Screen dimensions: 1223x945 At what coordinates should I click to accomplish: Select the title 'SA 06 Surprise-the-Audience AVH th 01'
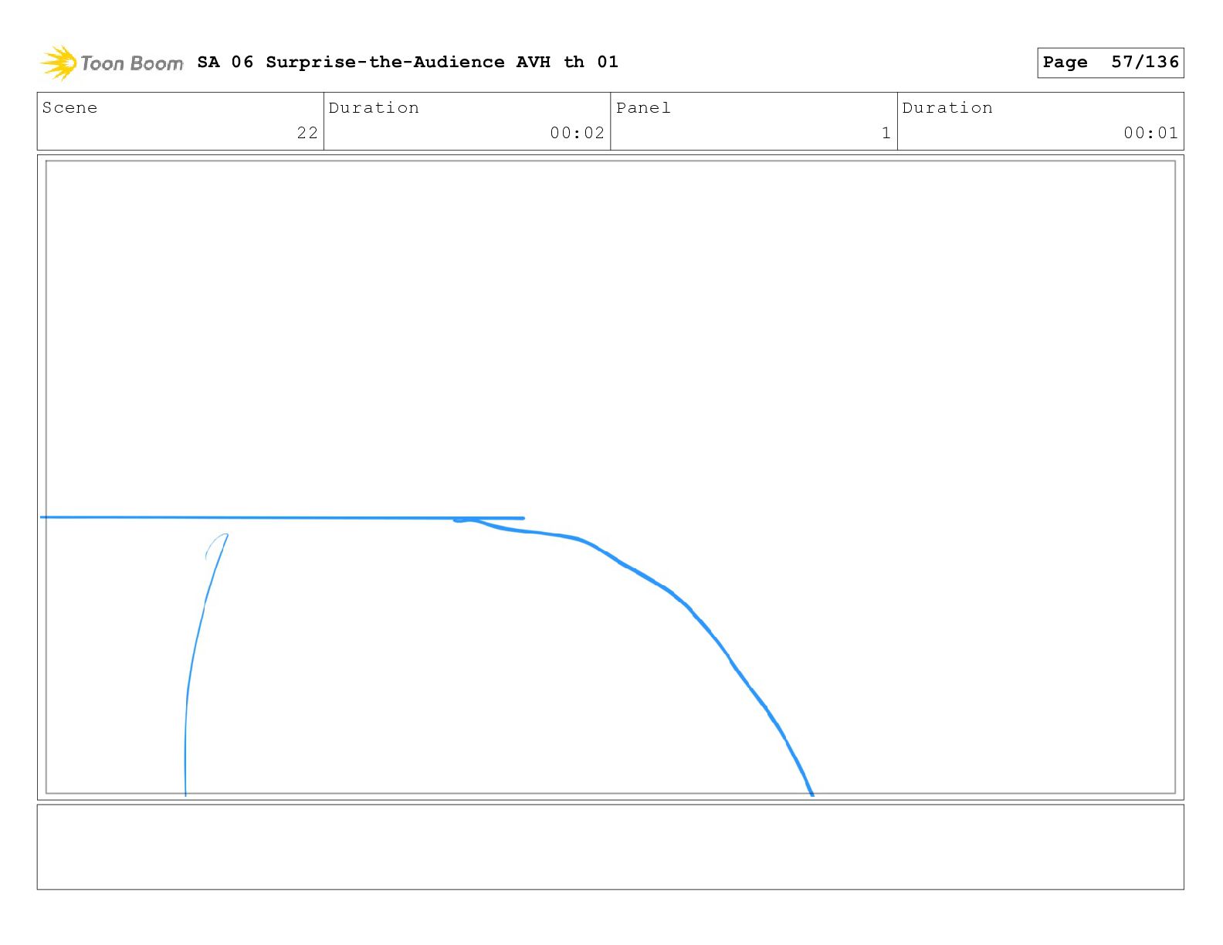click(x=408, y=62)
